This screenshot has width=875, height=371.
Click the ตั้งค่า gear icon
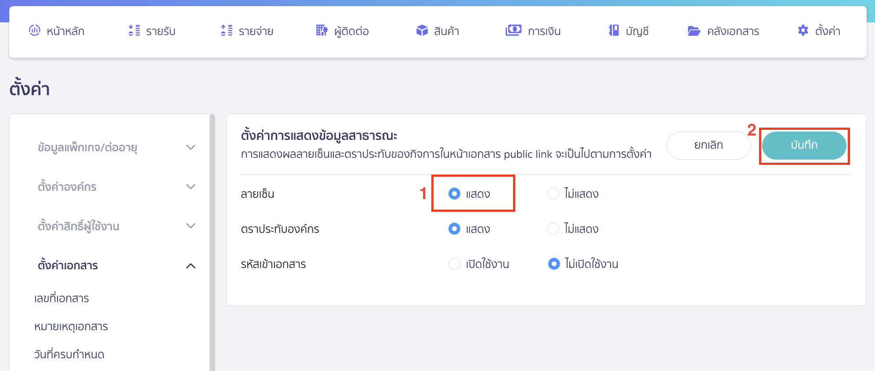(x=803, y=30)
